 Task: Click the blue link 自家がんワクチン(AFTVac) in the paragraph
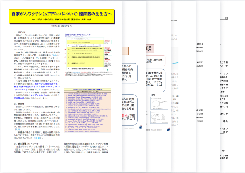click(37, 88)
